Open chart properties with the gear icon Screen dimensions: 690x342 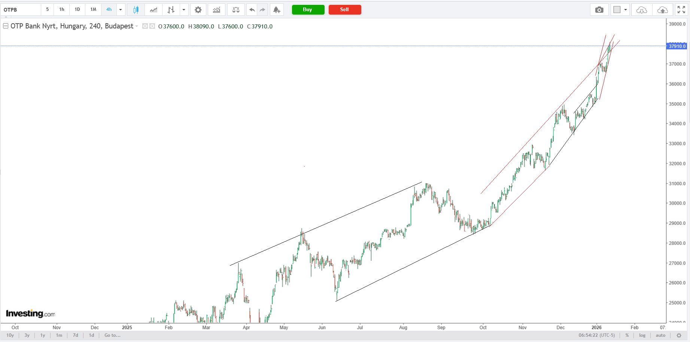[x=198, y=10]
